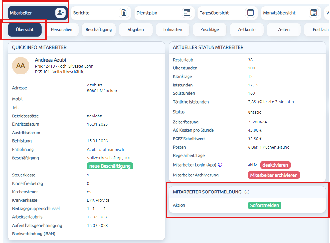The image size is (330, 243).
Task: Go to the Beschäftigung sub-tab
Action: [x=99, y=30]
